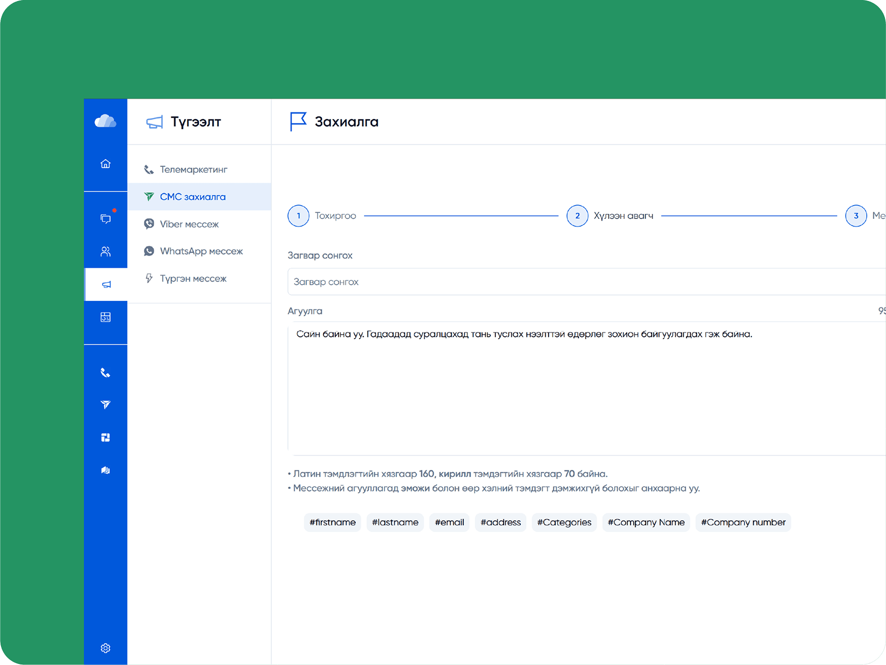Open Телемаркетинг menu item
This screenshot has height=665, width=886.
(199, 170)
